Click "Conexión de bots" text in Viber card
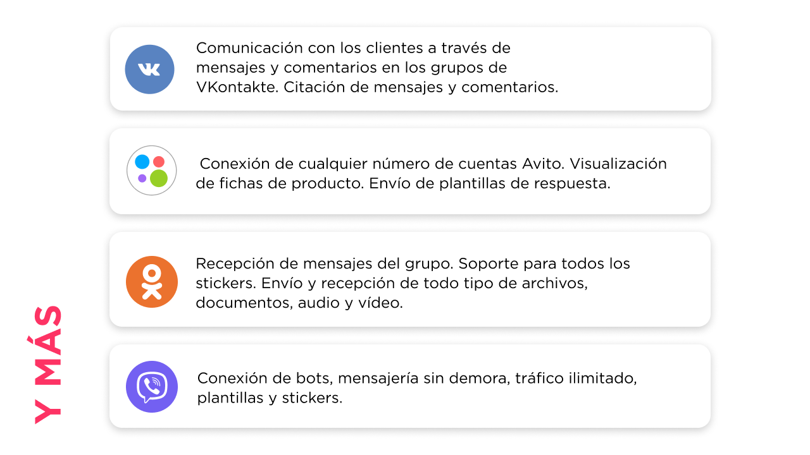Viewport: 810px width, 455px height. click(x=265, y=378)
